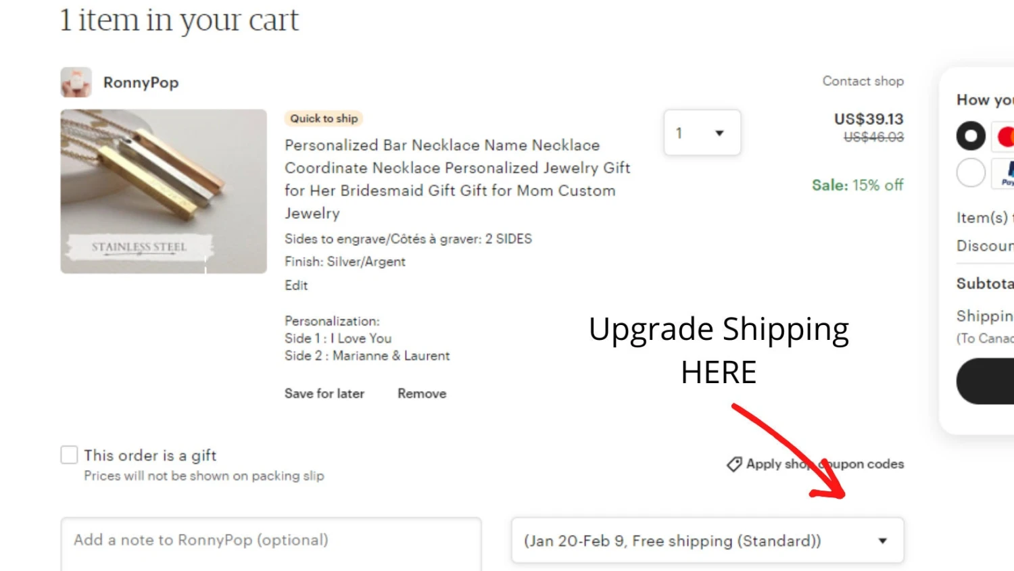This screenshot has width=1014, height=571.
Task: Click the PayPal payment icon
Action: [x=1005, y=173]
